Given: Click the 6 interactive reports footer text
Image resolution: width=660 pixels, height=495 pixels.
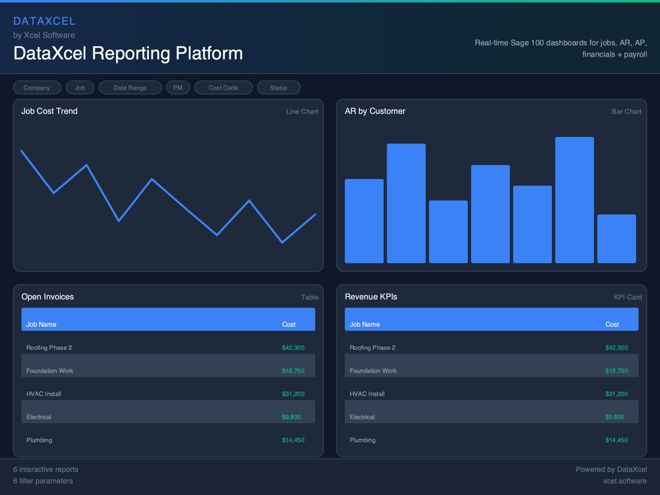Looking at the screenshot, I should click(45, 469).
